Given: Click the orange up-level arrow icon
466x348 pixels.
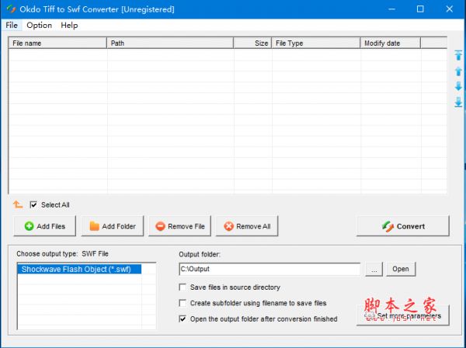Looking at the screenshot, I should [18, 204].
